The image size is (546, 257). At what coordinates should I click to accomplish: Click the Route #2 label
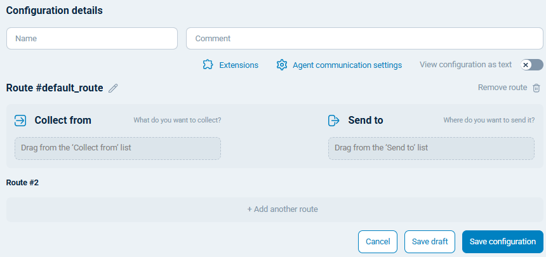coord(23,183)
